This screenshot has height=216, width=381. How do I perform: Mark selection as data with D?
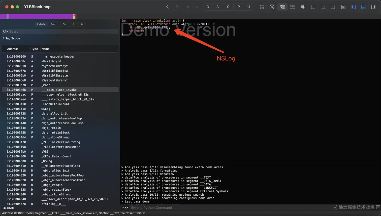[x=208, y=7]
